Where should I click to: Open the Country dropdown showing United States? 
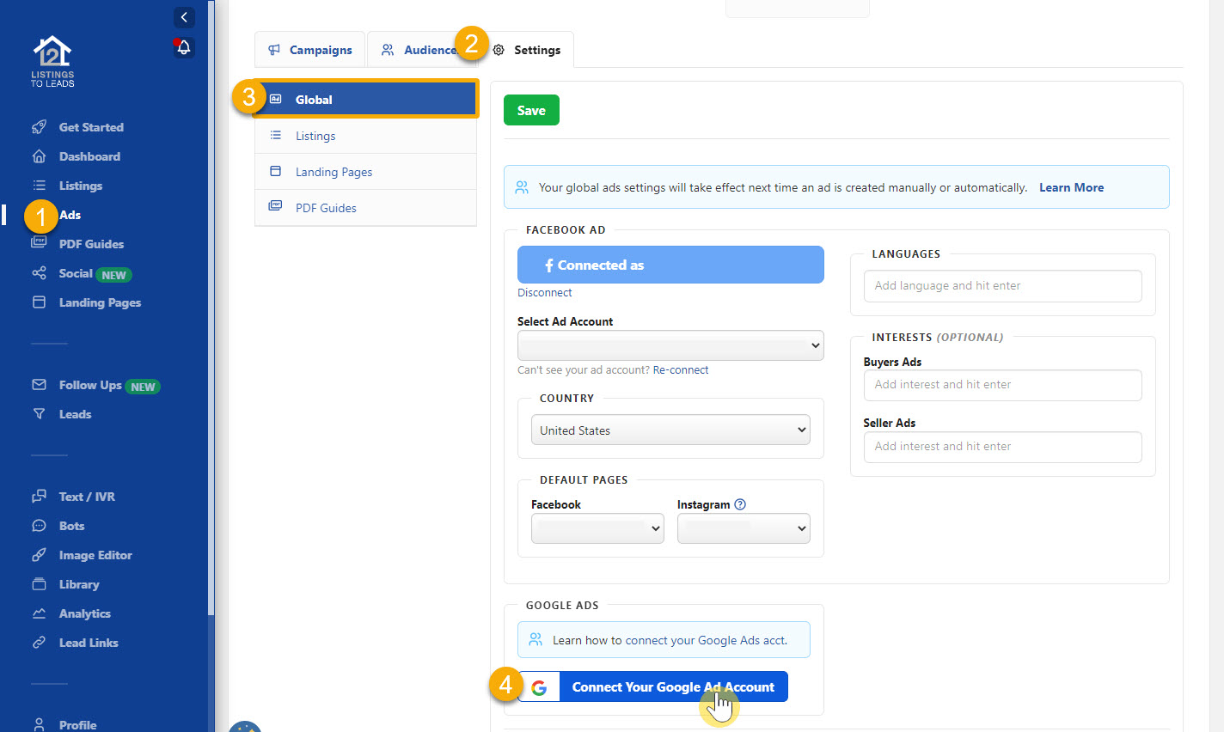click(x=670, y=430)
